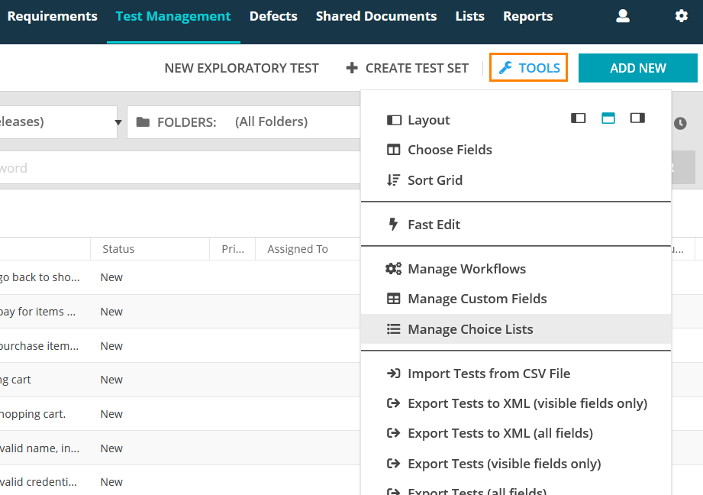Open Sort Grid option
This screenshot has width=703, height=495.
[435, 180]
